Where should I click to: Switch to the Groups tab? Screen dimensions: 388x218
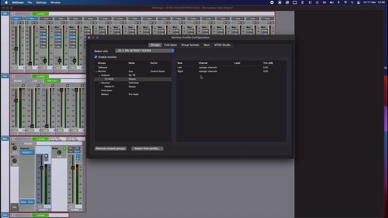tap(155, 45)
